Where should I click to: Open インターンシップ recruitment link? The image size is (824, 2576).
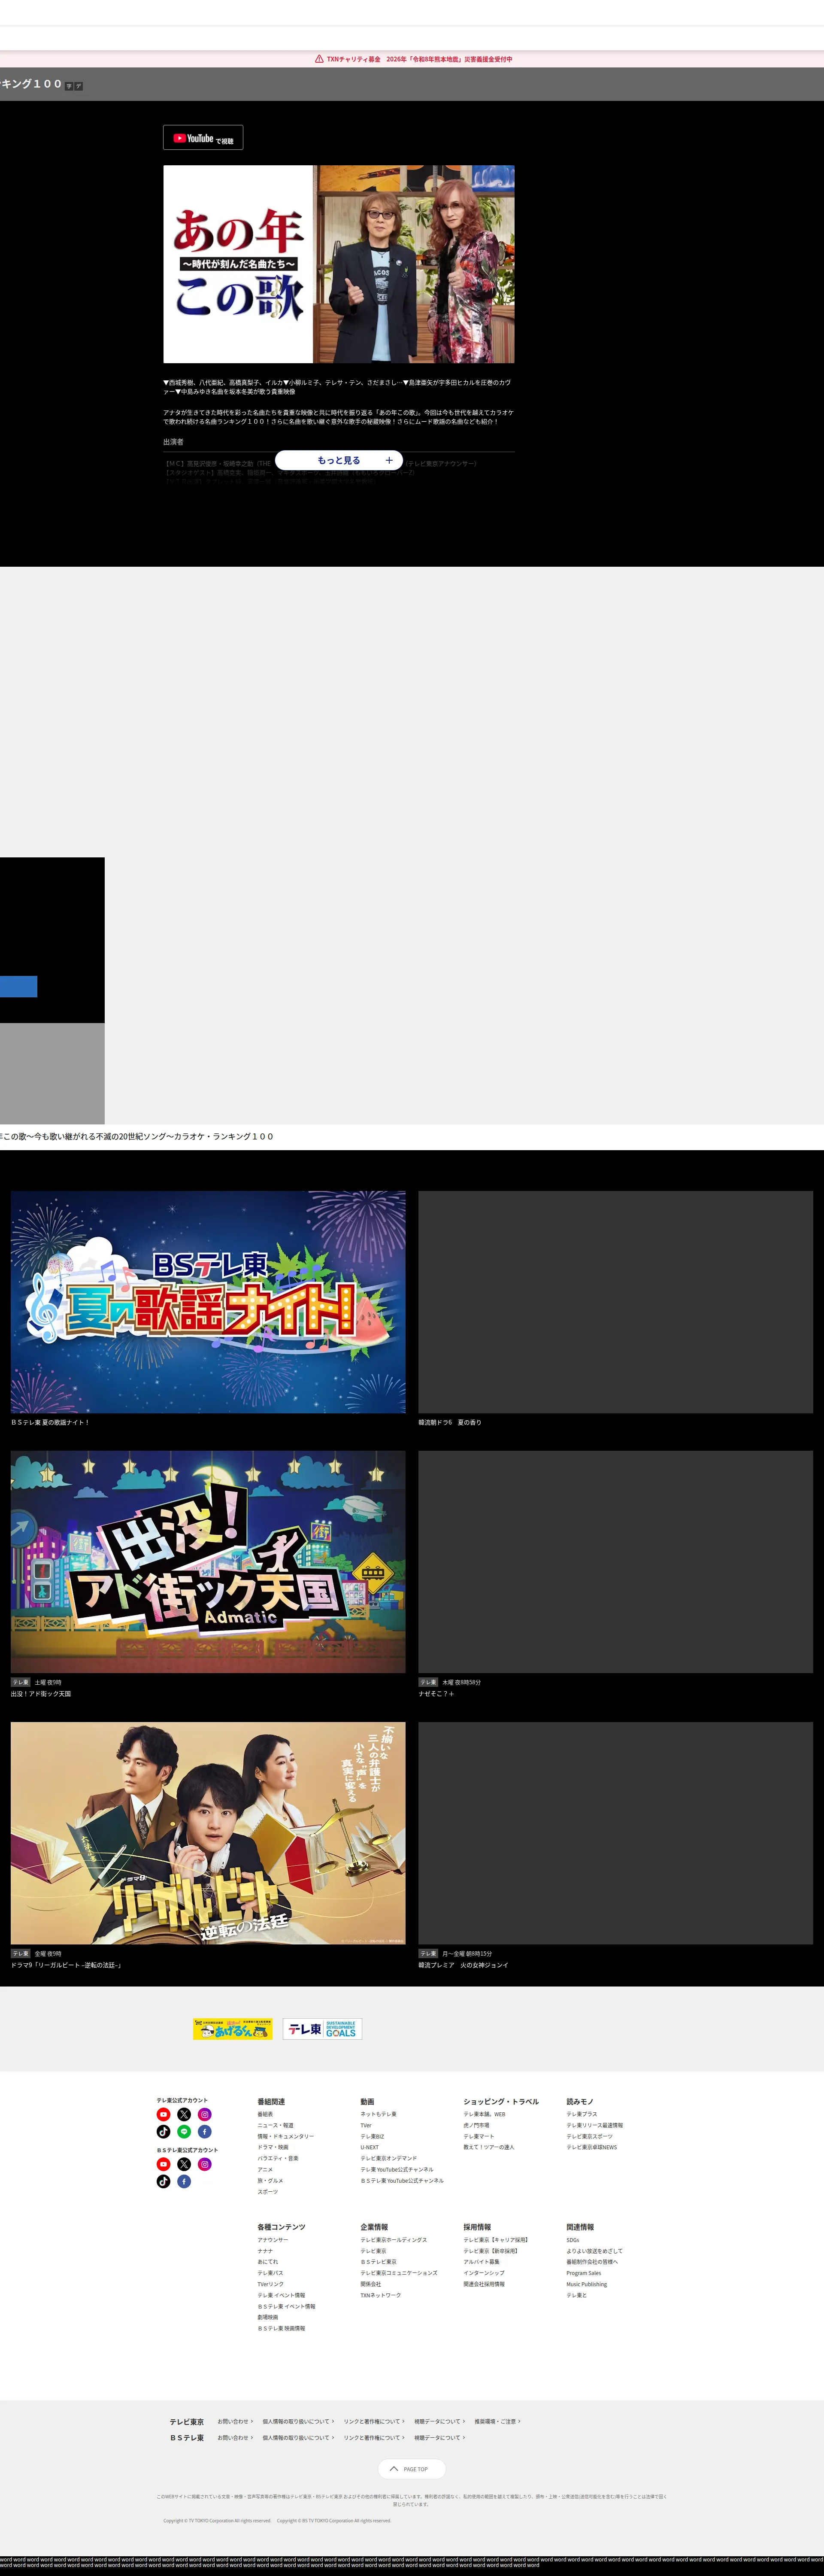pyautogui.click(x=484, y=2273)
